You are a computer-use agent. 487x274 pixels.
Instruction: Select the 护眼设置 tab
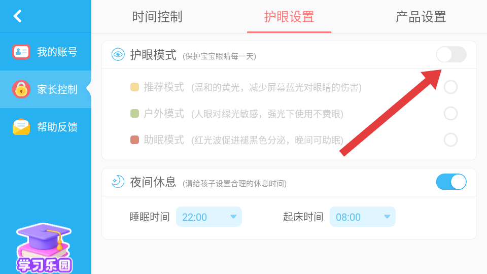point(289,17)
